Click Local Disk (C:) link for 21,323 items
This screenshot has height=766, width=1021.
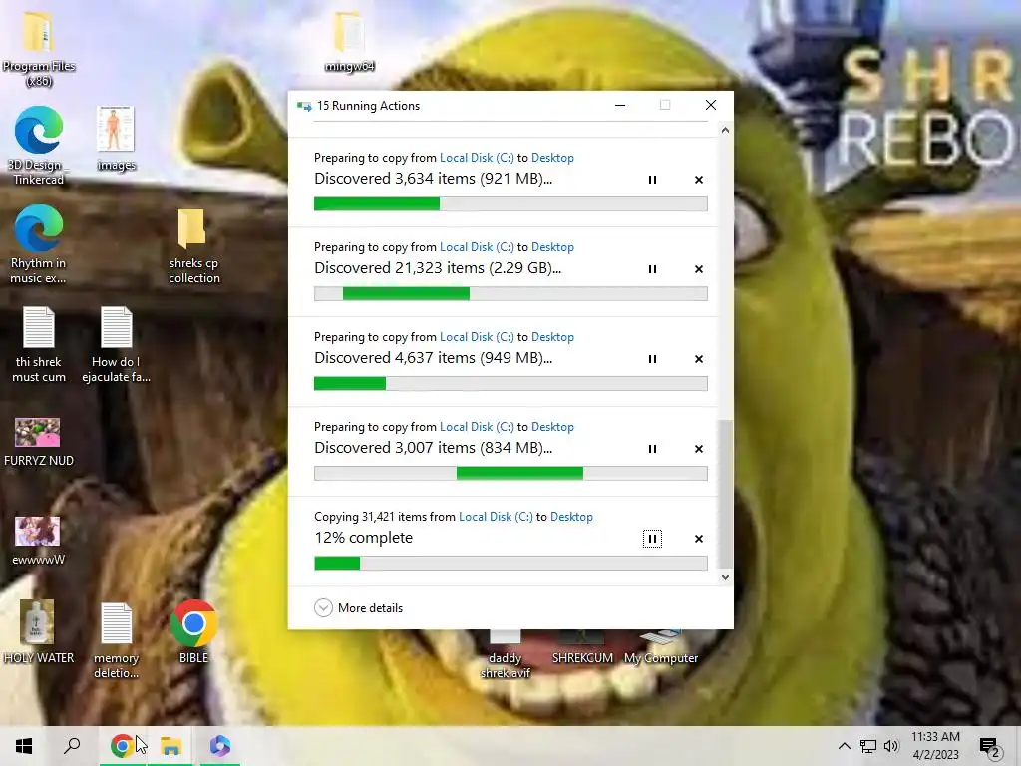coord(477,247)
